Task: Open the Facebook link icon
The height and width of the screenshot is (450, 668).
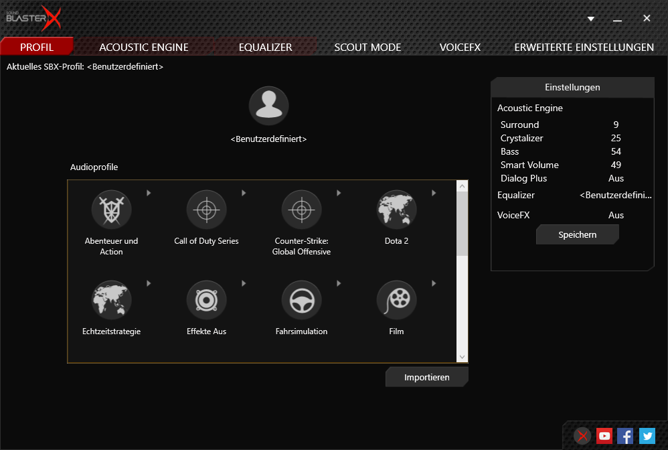Action: pyautogui.click(x=625, y=436)
